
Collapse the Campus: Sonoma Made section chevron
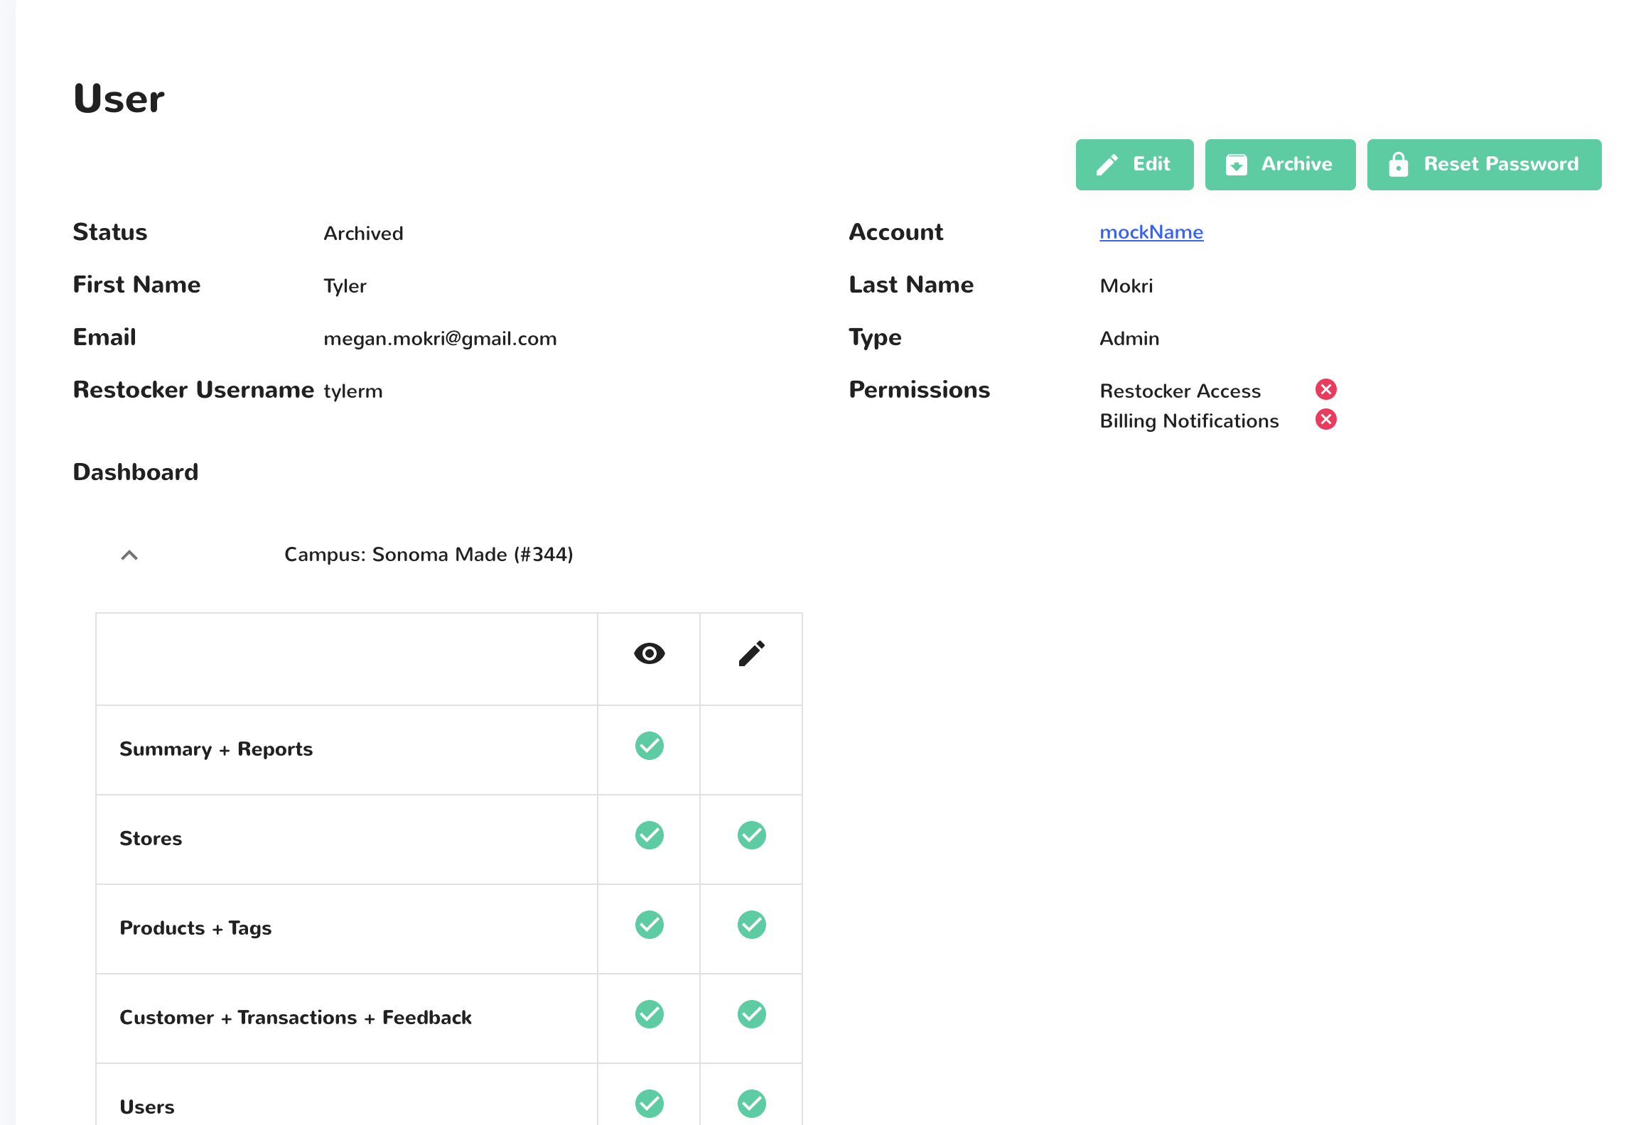click(129, 555)
